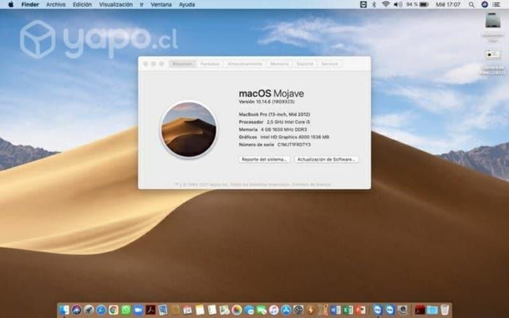Open the Ir menu

coord(141,4)
